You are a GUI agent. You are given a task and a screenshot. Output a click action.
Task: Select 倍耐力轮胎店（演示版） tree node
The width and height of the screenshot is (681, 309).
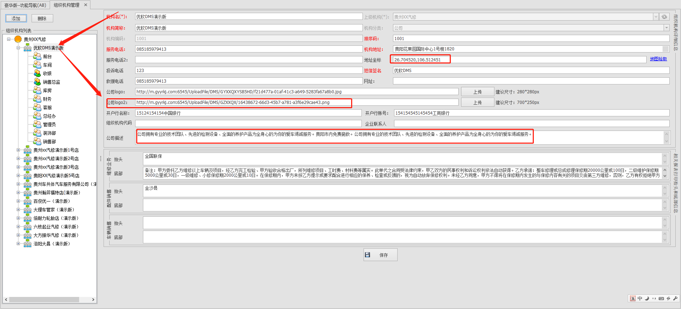pos(56,218)
